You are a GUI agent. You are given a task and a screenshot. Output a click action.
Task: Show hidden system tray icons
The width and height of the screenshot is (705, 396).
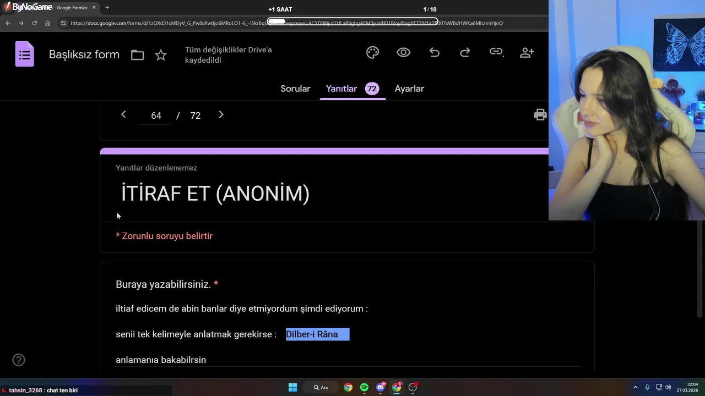coord(636,387)
